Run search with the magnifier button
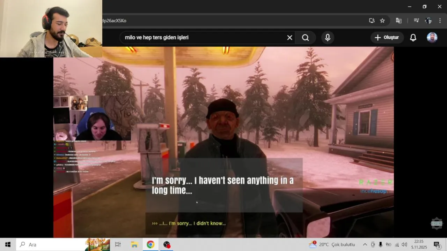This screenshot has width=447, height=251. click(x=306, y=38)
